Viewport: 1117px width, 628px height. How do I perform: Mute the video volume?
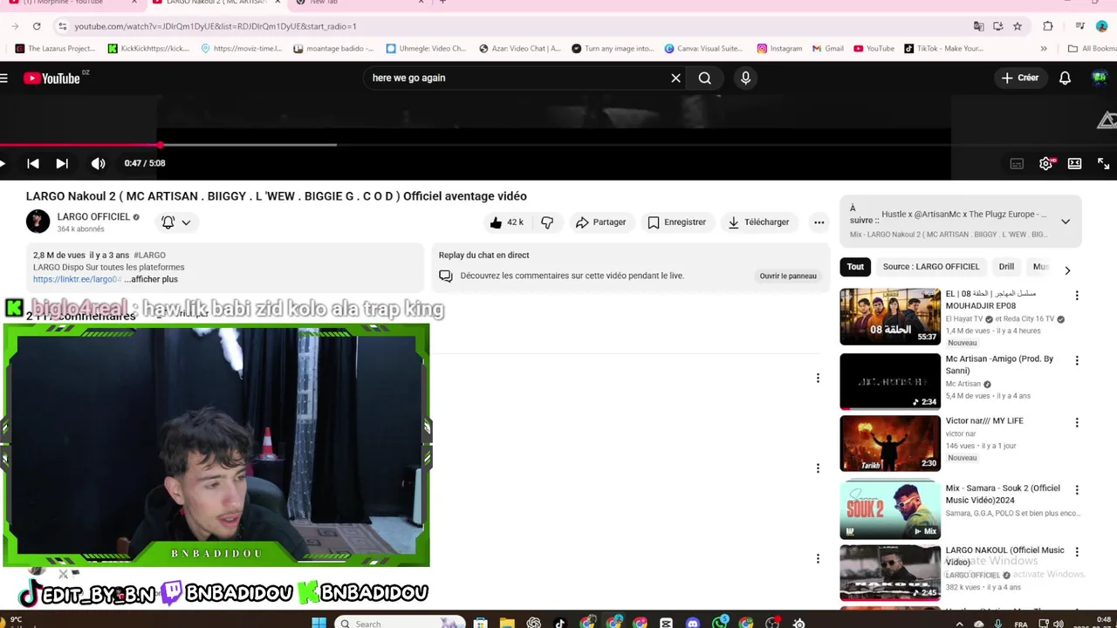pyautogui.click(x=98, y=163)
